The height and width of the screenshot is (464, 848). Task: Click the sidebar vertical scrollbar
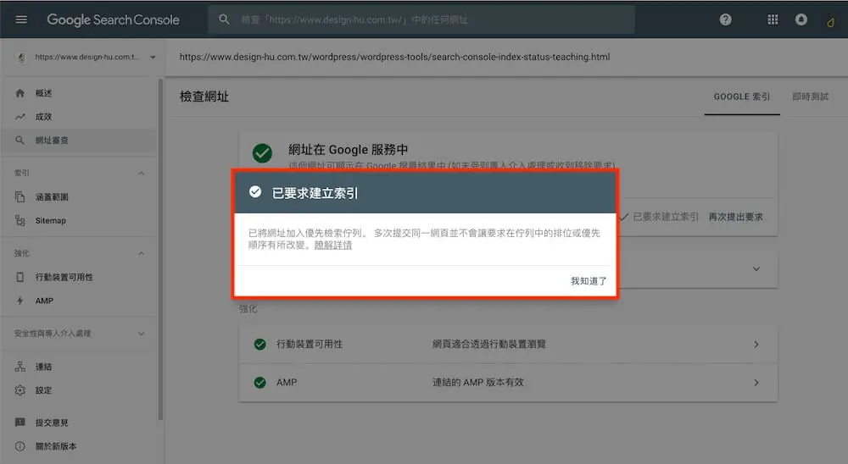160,248
